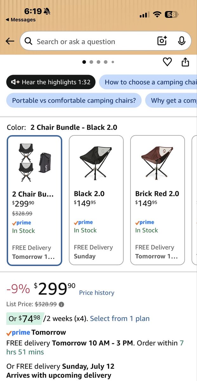The height and width of the screenshot is (381, 197).
Task: Tap the List Price info icon
Action: coord(62,304)
